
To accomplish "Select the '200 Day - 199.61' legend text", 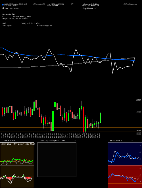I will (x=12, y=9).
